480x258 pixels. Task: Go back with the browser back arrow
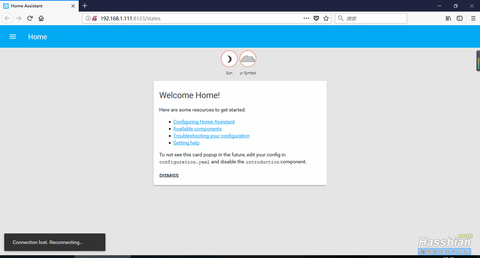7,18
